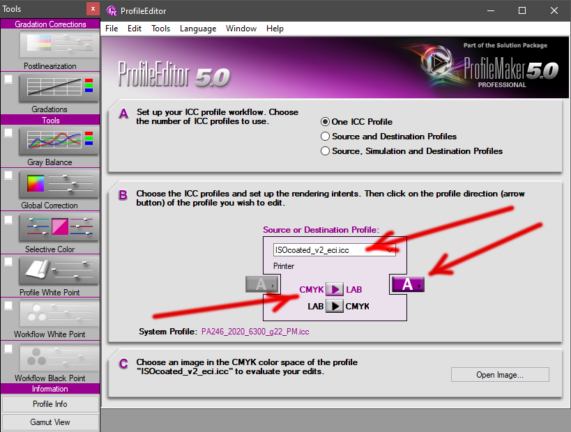This screenshot has height=432, width=571.
Task: Click the LAB to CMYK arrow button
Action: pos(335,306)
